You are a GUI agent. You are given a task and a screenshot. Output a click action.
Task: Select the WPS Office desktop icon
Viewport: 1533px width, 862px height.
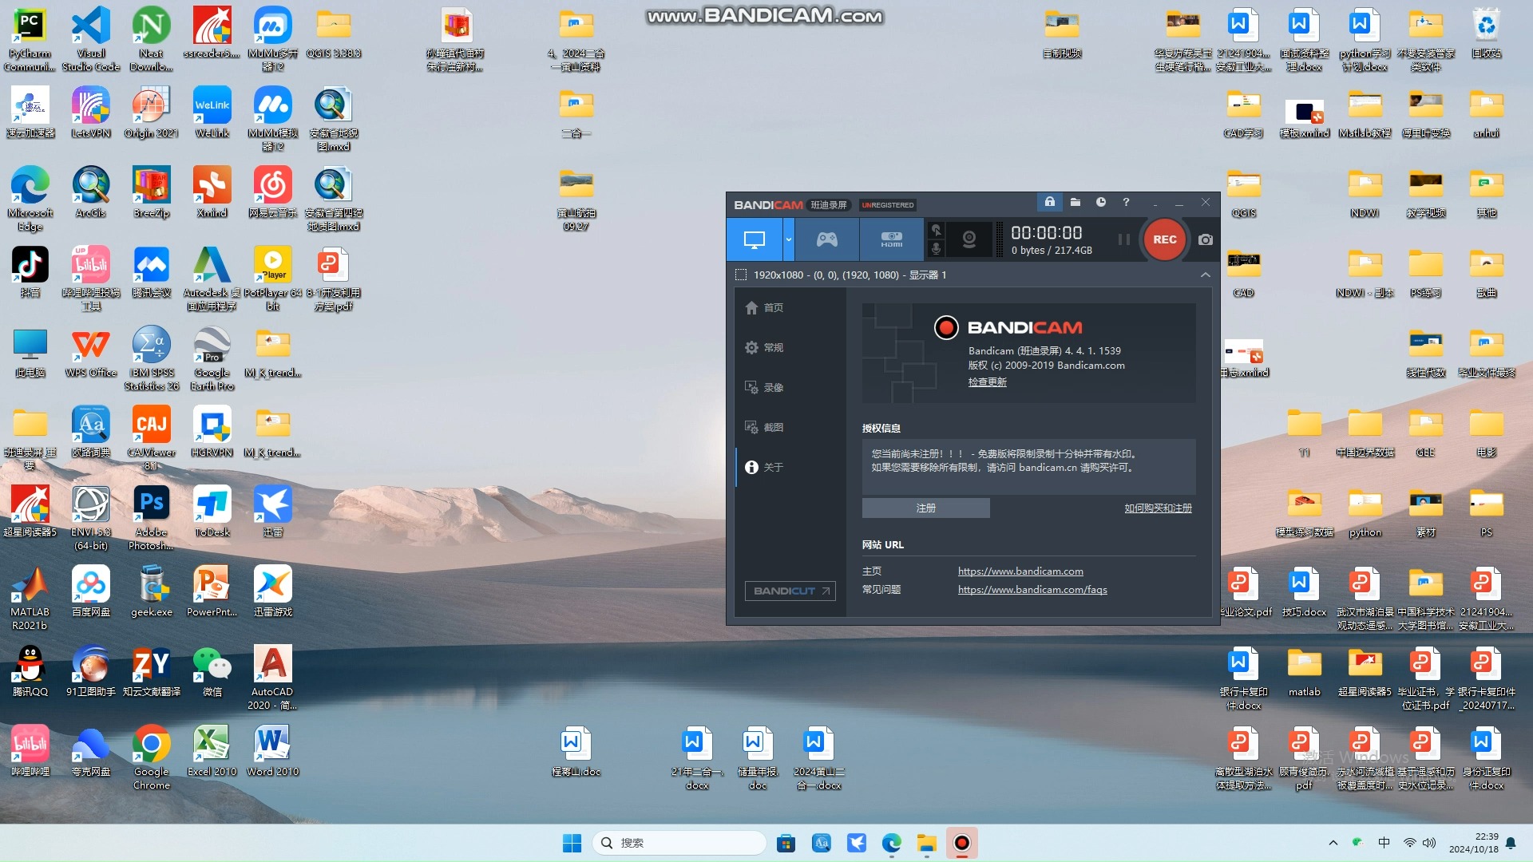tap(91, 351)
